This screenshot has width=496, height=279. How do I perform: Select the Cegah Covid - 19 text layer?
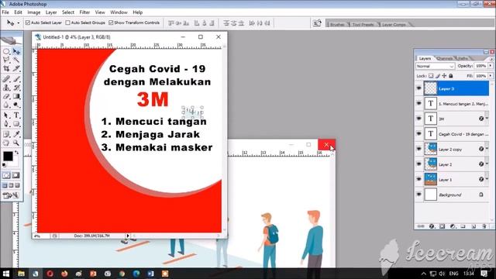[456, 134]
